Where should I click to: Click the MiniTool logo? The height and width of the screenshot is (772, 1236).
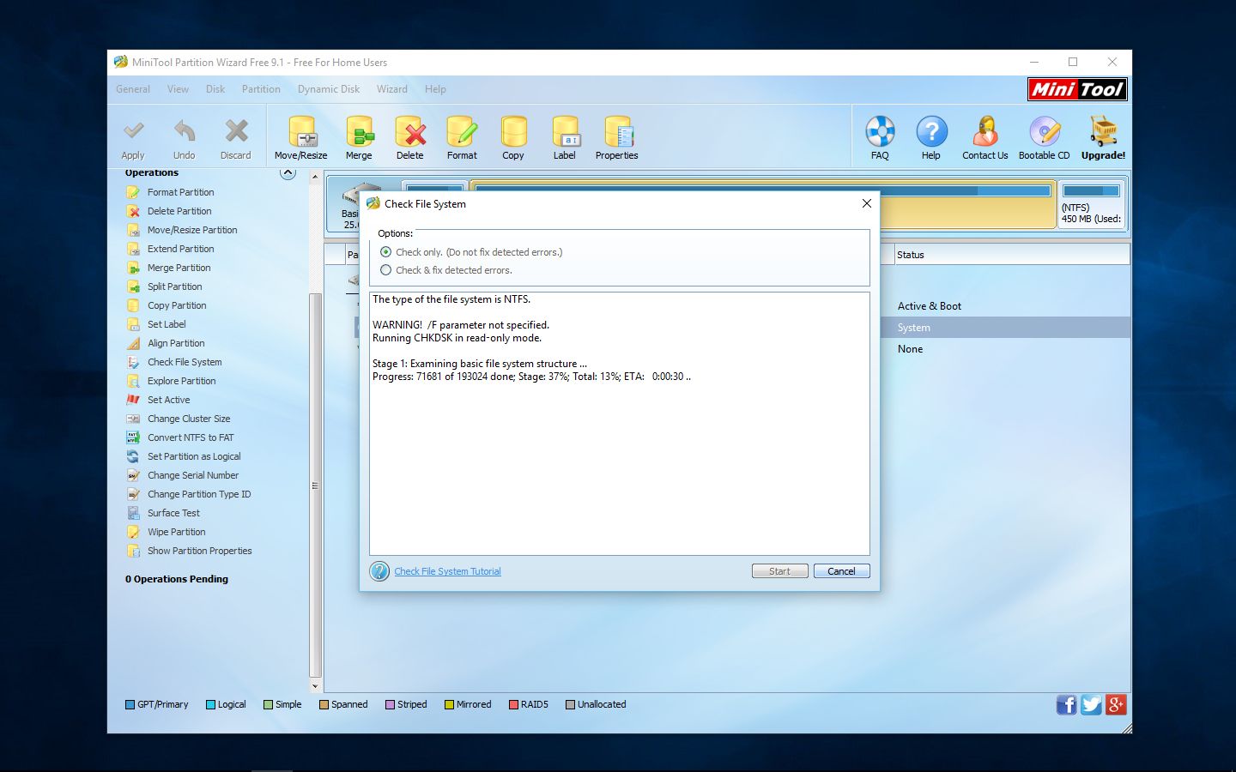[1077, 89]
